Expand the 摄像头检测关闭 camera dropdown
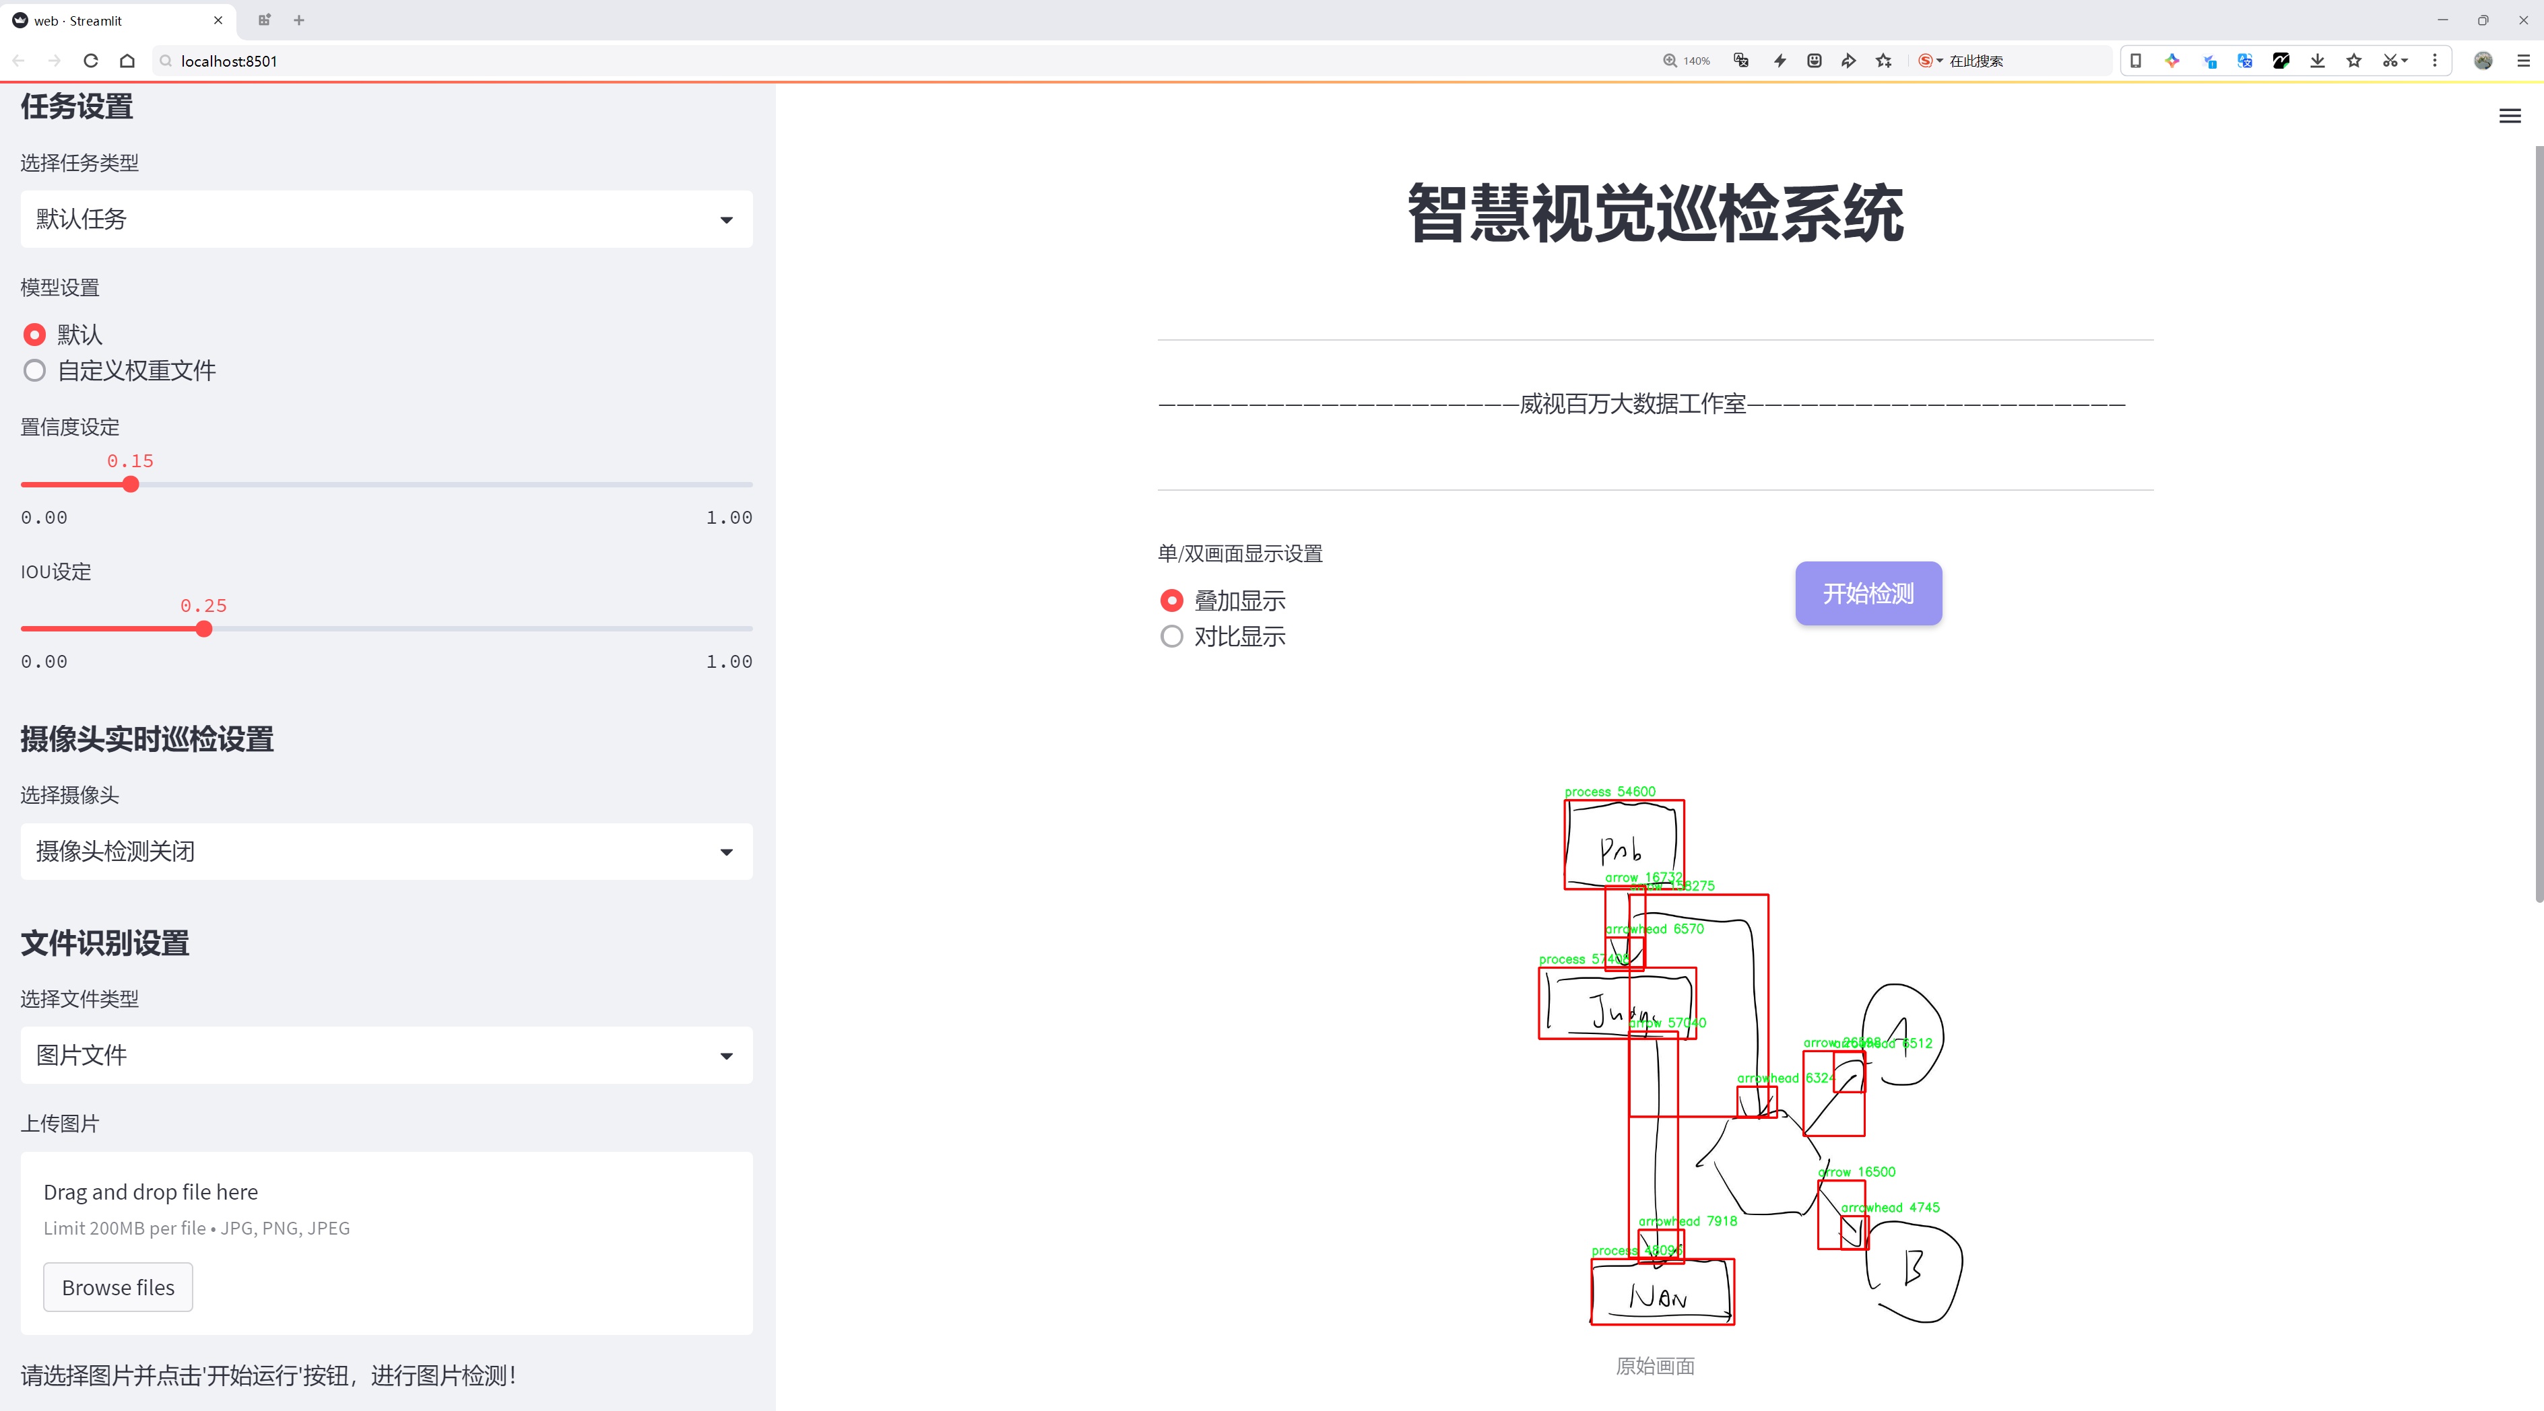 point(386,852)
